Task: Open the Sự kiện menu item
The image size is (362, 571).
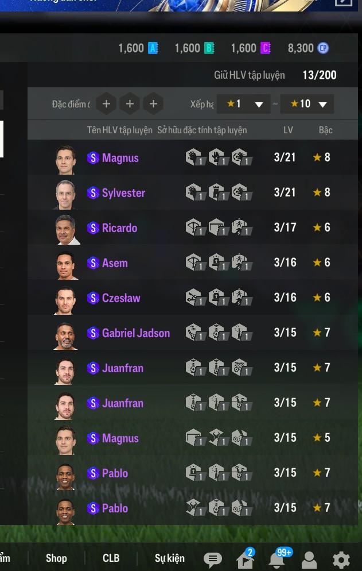Action: (x=170, y=558)
